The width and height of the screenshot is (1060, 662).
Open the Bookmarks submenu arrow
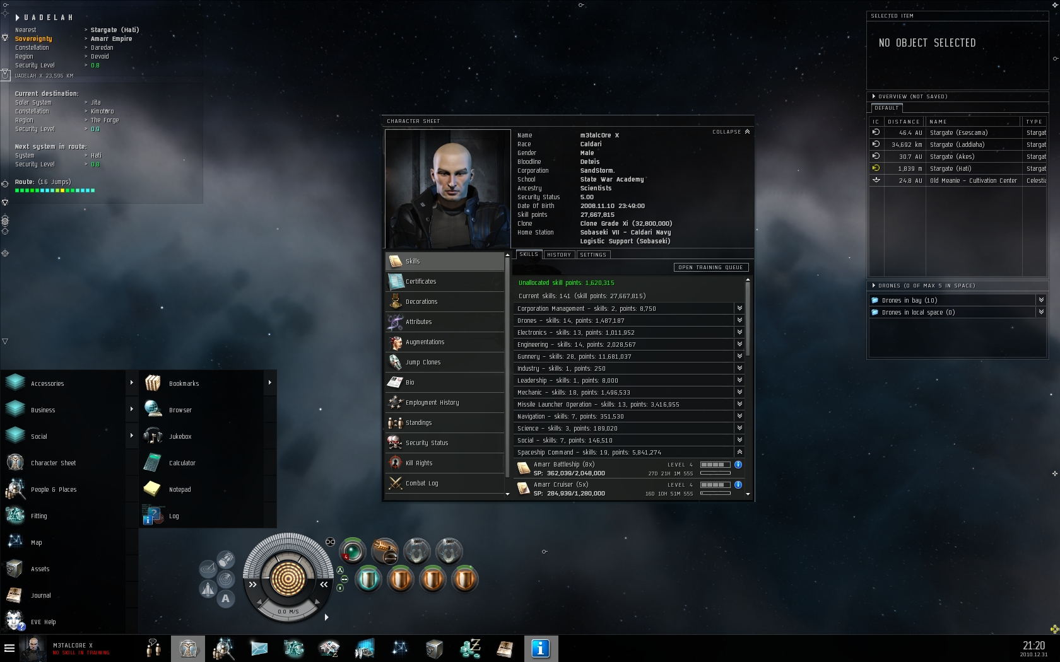(x=270, y=383)
